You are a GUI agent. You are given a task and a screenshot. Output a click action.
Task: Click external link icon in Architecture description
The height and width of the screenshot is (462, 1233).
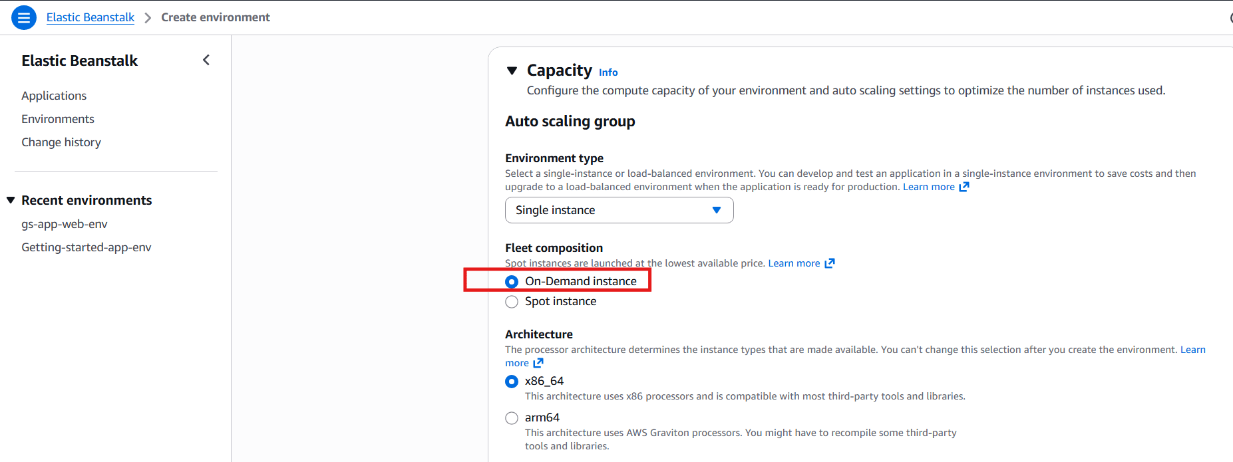(x=538, y=363)
